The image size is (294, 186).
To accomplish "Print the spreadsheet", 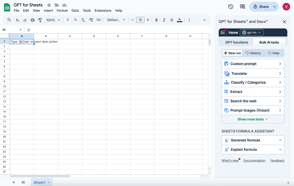I will 32,20.
